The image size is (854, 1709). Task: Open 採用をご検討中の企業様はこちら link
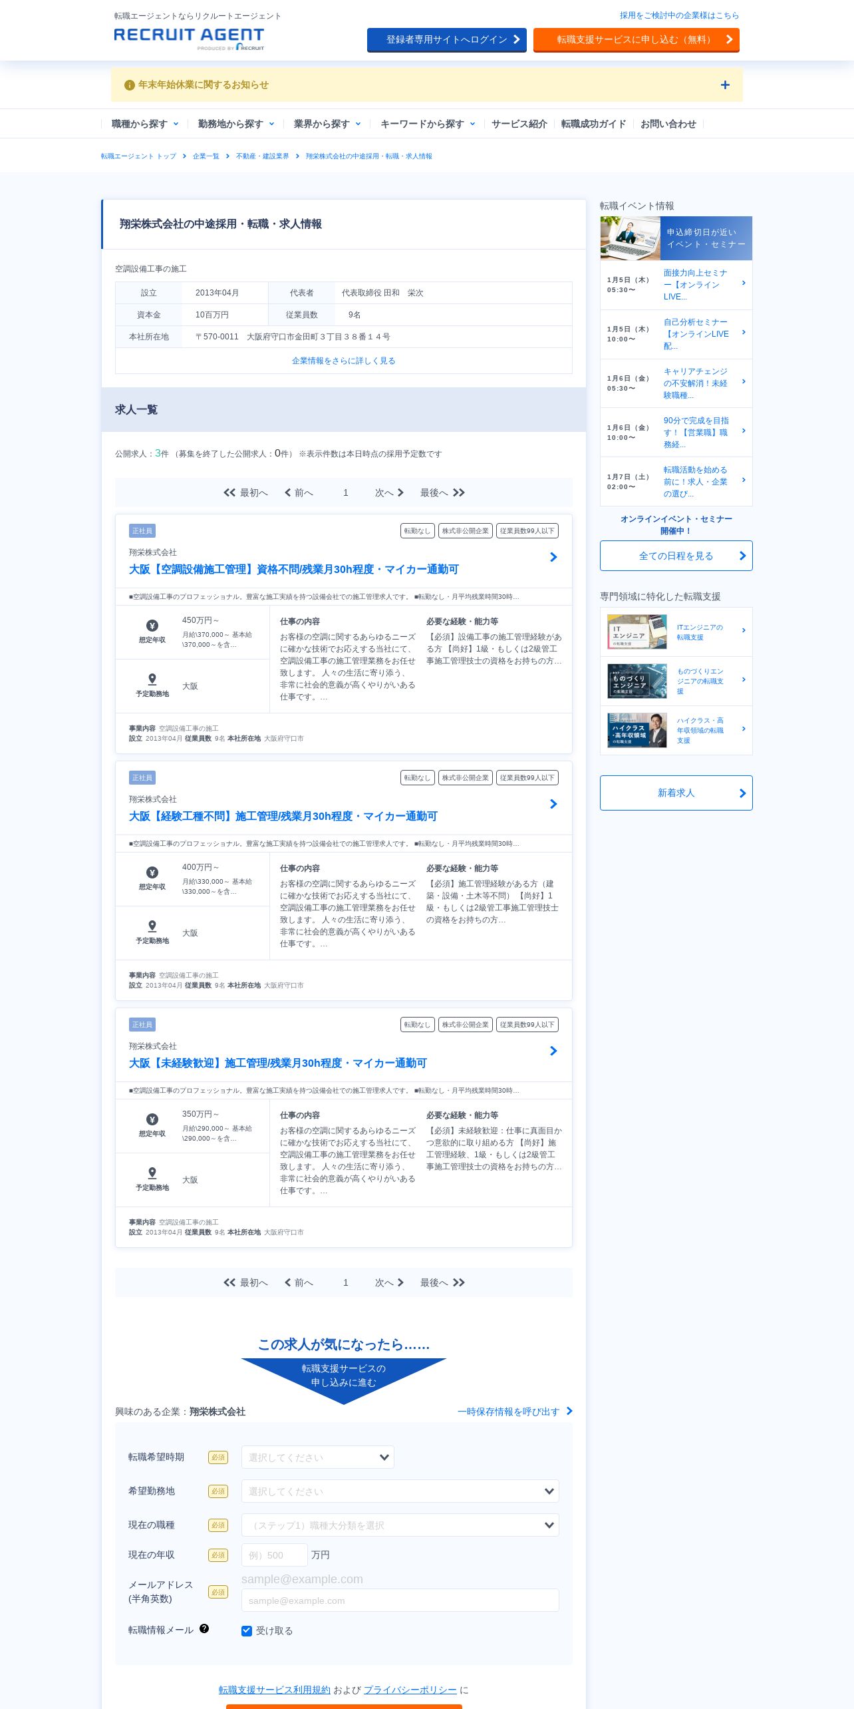pos(679,15)
